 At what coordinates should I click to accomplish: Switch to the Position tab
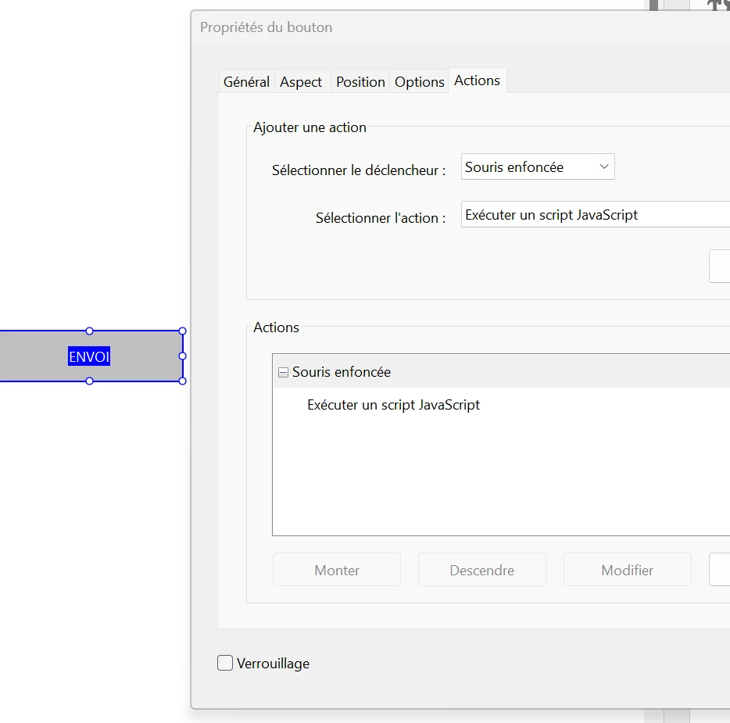(x=360, y=82)
